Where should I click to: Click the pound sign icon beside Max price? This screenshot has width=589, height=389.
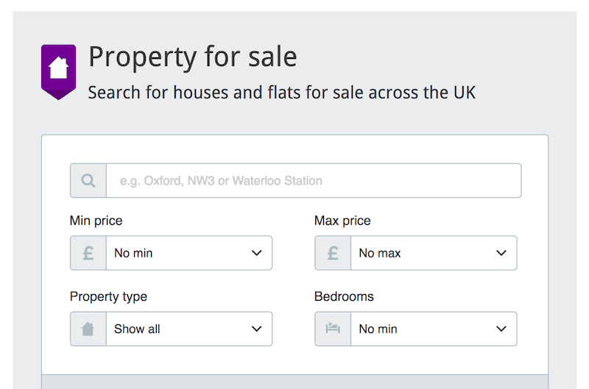coord(333,253)
